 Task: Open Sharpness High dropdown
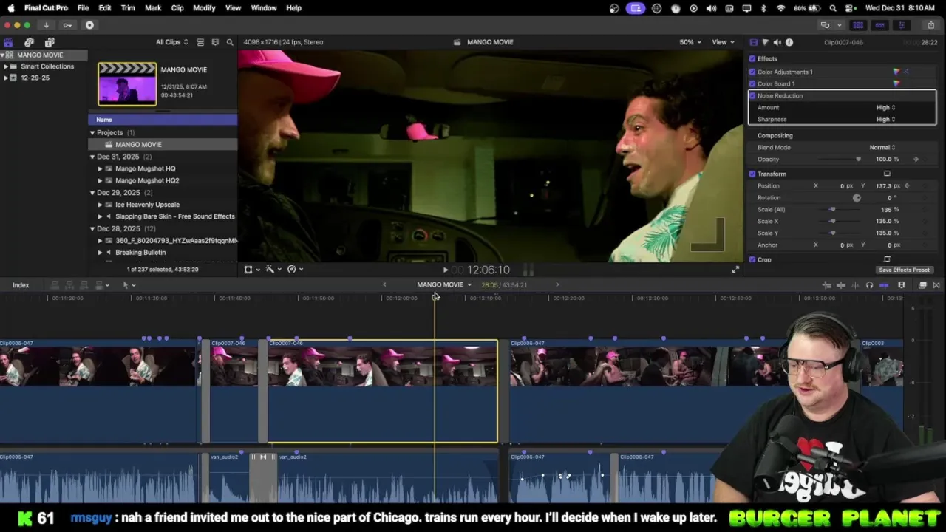885,119
